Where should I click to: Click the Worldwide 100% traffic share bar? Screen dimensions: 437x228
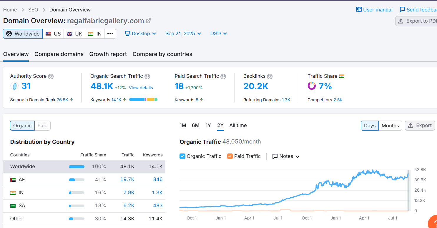pos(77,167)
